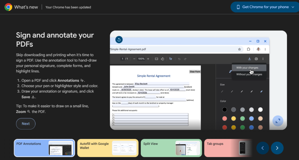Rotate the PDF with the rotate icon
This screenshot has width=299, height=160.
[162, 59]
